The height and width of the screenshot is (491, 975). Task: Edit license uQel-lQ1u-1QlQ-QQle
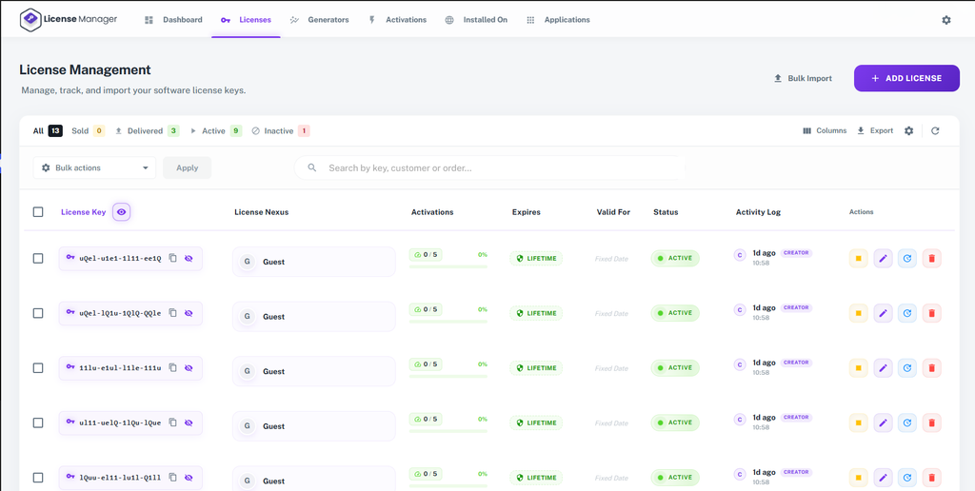[x=883, y=313]
